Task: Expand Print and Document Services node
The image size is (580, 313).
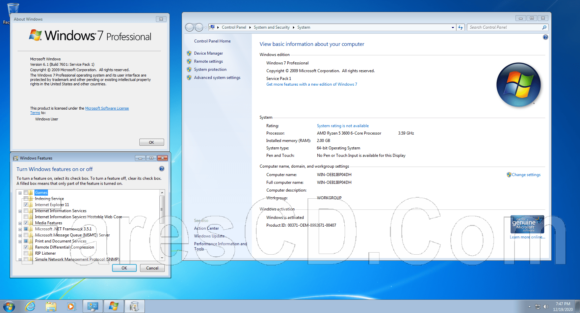Action: point(20,241)
